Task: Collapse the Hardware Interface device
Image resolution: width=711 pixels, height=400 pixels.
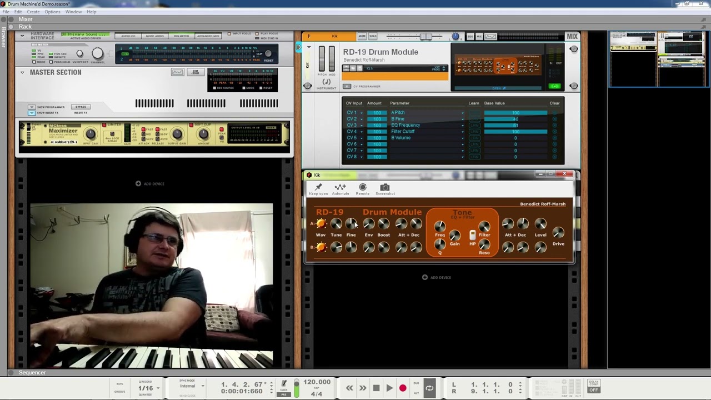Action: pyautogui.click(x=22, y=36)
